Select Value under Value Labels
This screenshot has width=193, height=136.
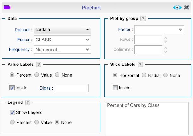pos(37,75)
